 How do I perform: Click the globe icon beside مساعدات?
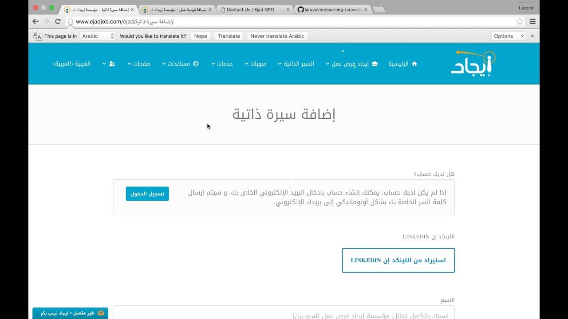coord(196,63)
